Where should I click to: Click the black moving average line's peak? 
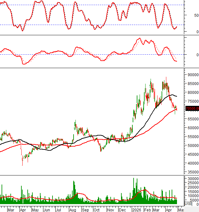coord(172,95)
